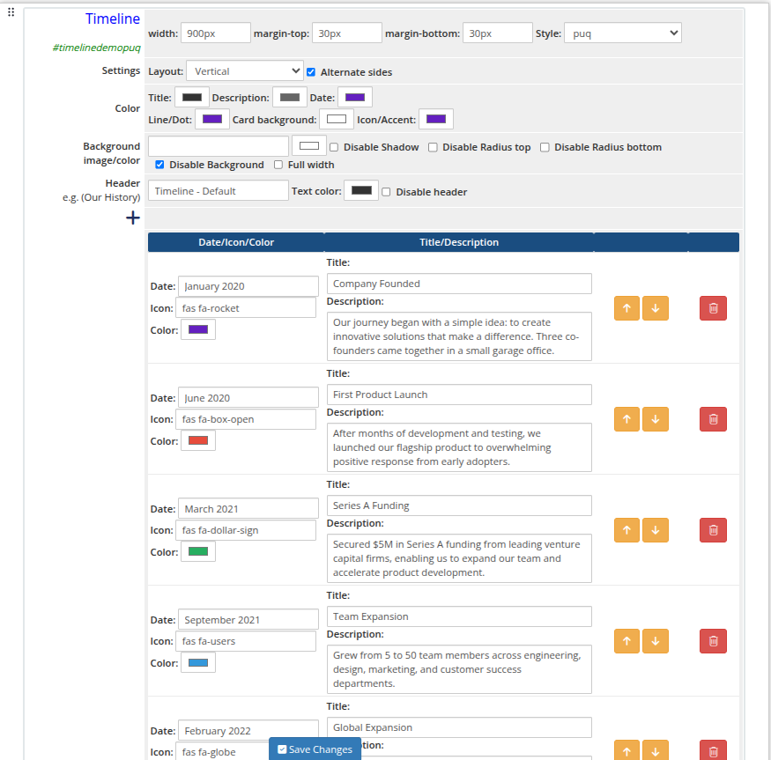Check the Full width option

click(x=278, y=165)
